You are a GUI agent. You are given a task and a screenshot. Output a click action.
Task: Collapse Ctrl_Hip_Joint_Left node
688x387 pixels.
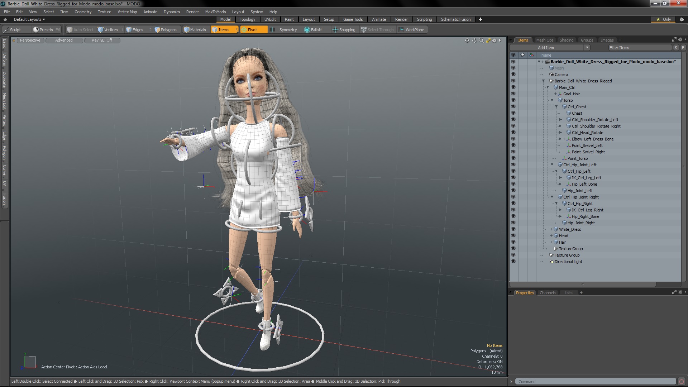point(552,165)
